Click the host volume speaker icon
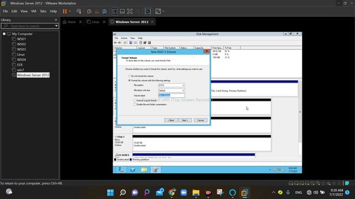The width and height of the screenshot is (355, 199). tap(316, 192)
